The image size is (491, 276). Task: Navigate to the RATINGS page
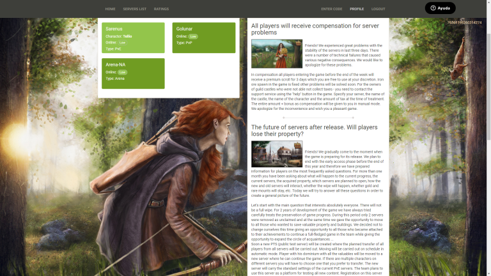pyautogui.click(x=161, y=9)
